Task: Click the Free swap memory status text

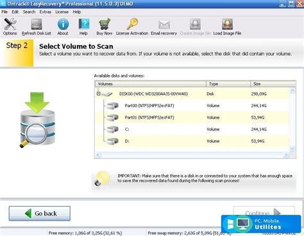Action: click(x=189, y=233)
